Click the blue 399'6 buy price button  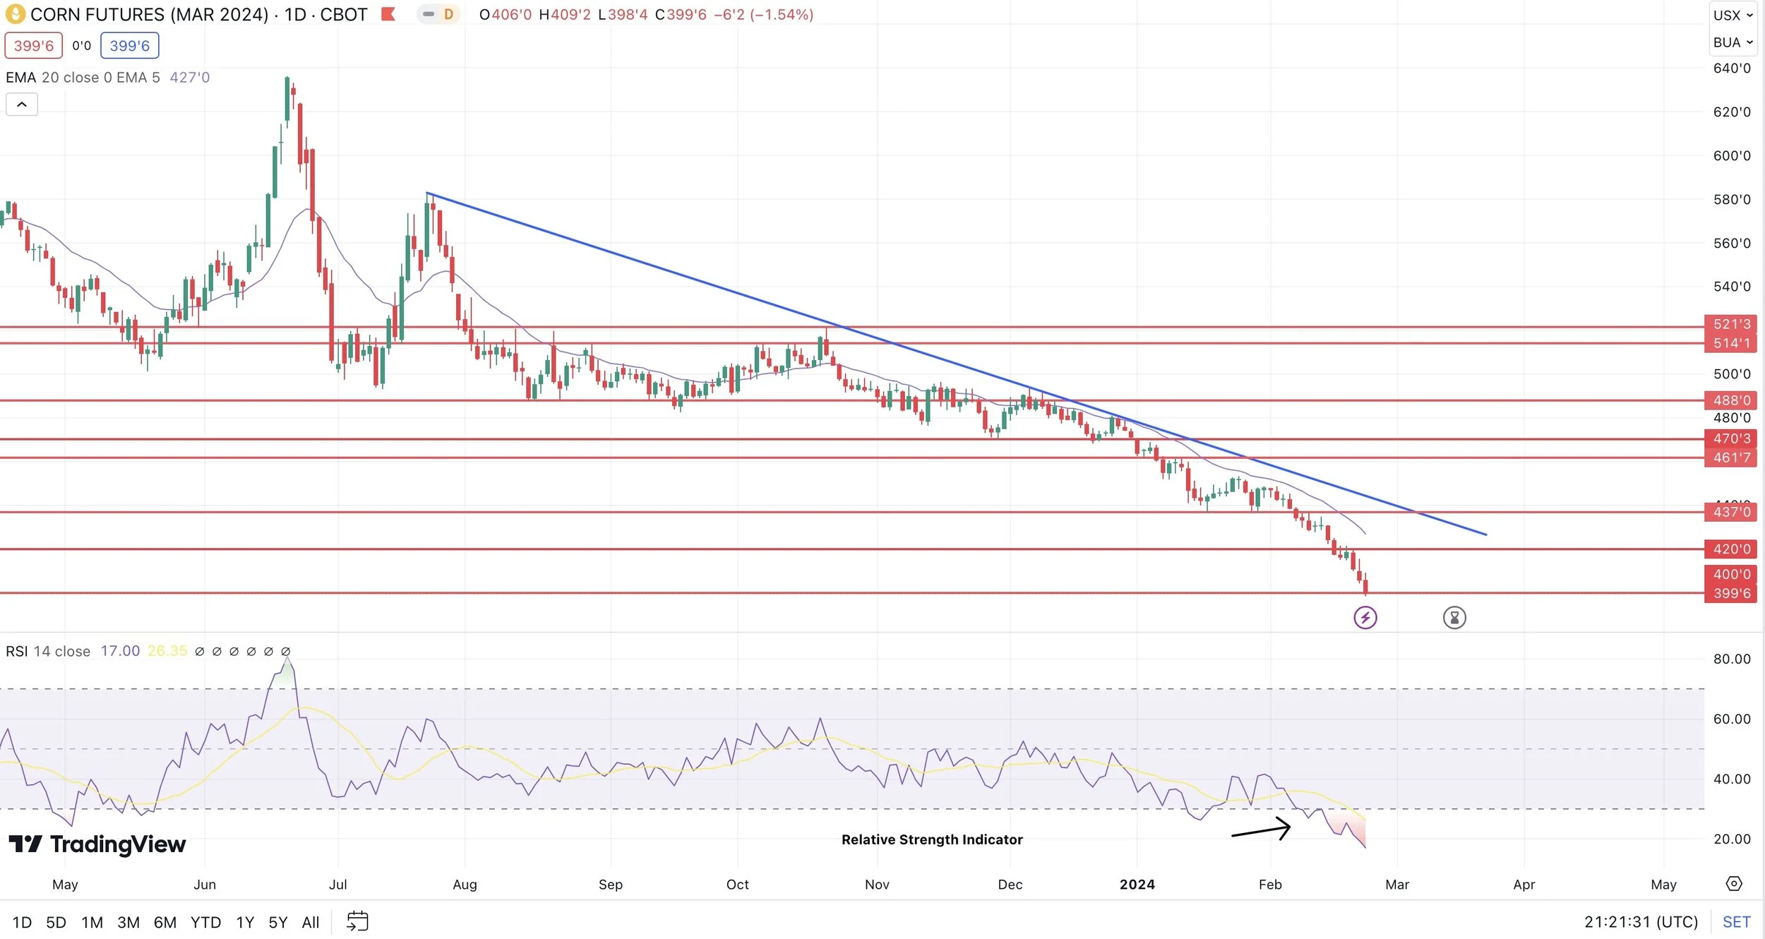click(x=129, y=46)
